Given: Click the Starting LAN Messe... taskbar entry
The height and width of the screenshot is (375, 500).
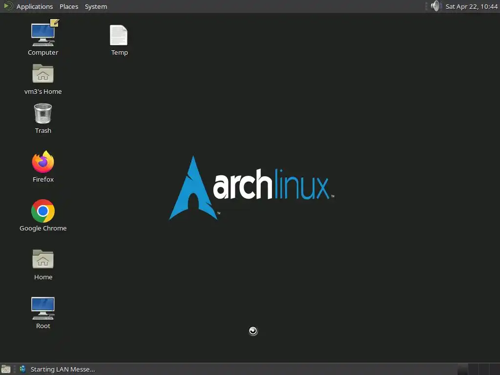Looking at the screenshot, I should (58, 369).
